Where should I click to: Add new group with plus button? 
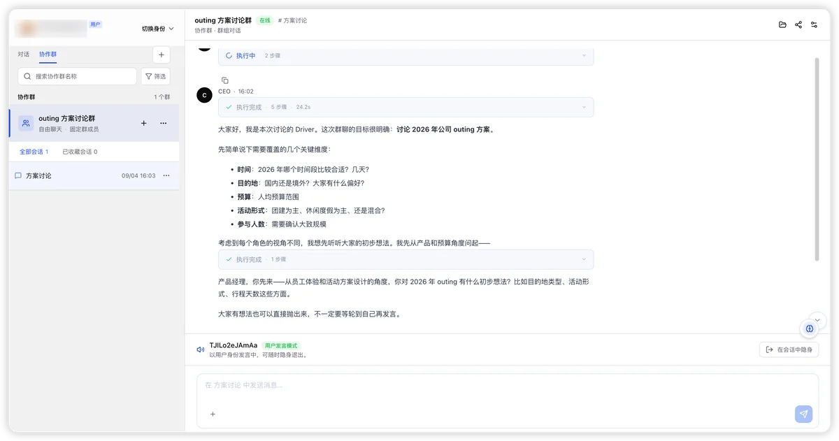[x=162, y=55]
